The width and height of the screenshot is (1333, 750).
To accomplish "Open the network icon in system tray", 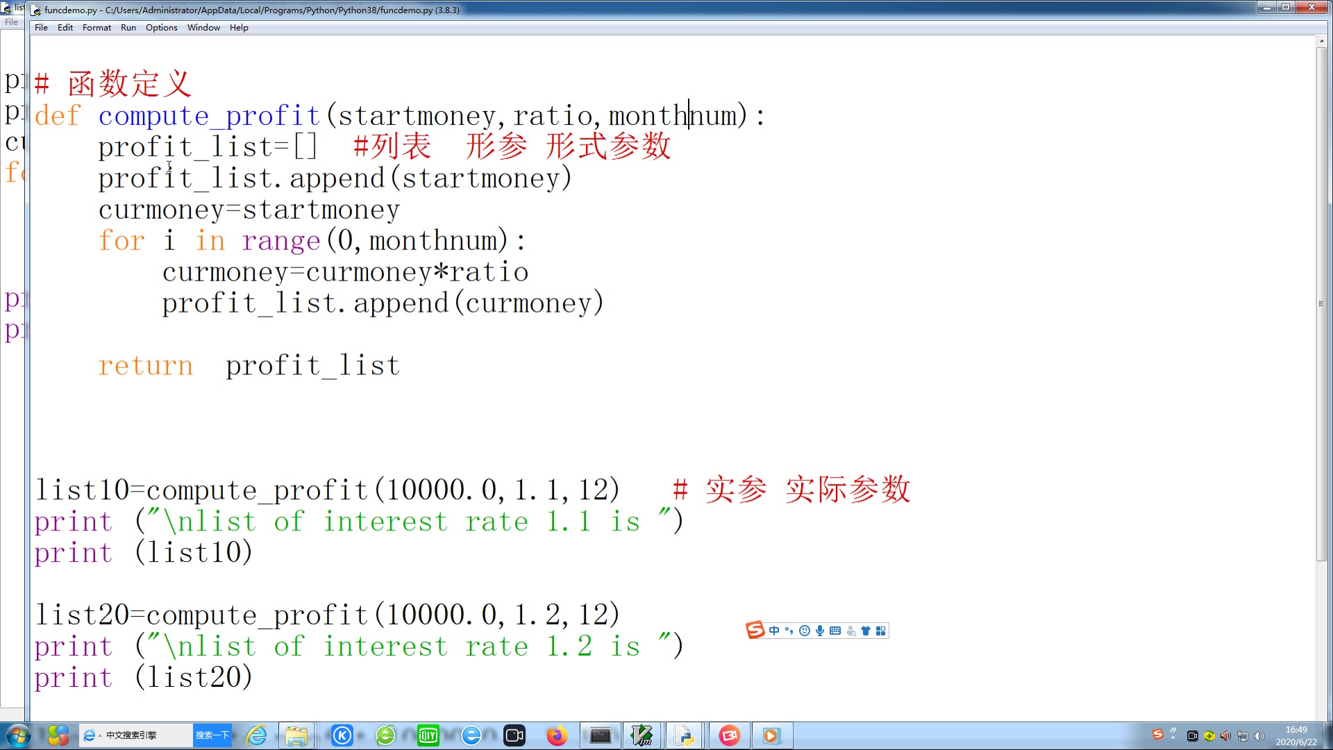I will (x=1243, y=735).
